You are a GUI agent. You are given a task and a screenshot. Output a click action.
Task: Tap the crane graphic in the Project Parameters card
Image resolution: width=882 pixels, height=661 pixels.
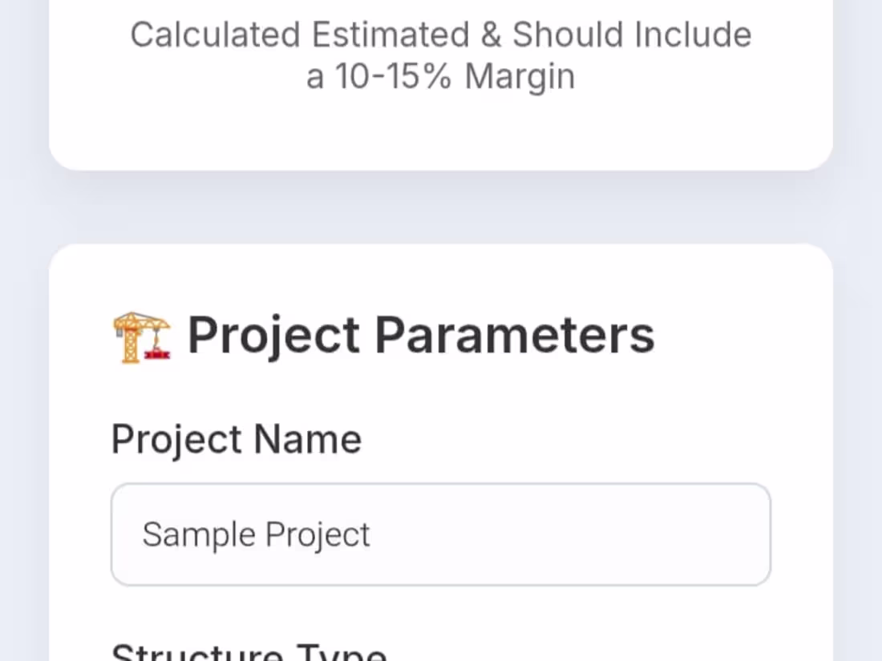pos(141,334)
